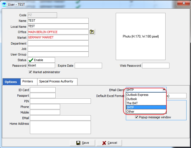Viewport: 191px width, 148px height.
Task: Uncheck the Popup message window checkbox
Action: [x=136, y=117]
